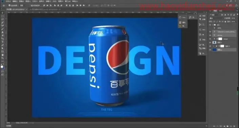This screenshot has height=128, width=239.
Task: Click the blue thumbnail of 图层 2
Action: [x=215, y=50]
